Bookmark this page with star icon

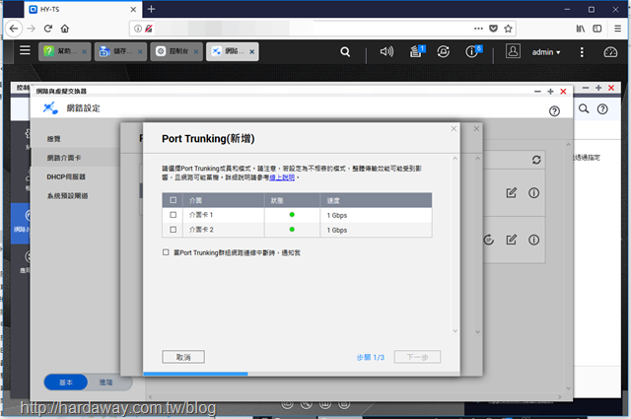[508, 29]
